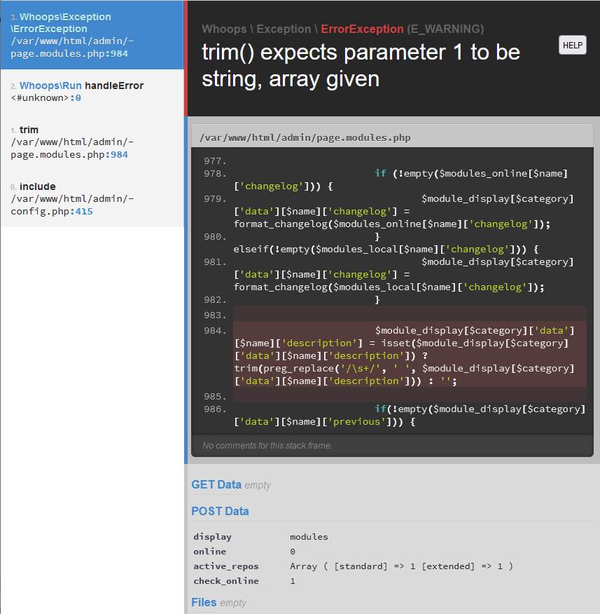Click highlighted line number 984
This screenshot has width=600, height=614.
point(215,331)
